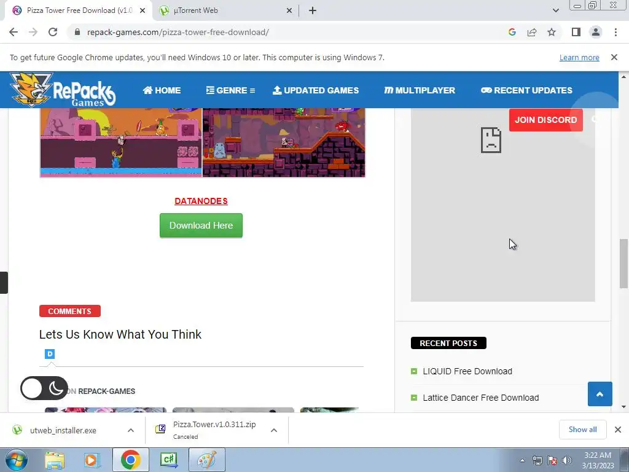The image size is (629, 472).
Task: Open the UPDATED GAMES menu item
Action: point(316,90)
